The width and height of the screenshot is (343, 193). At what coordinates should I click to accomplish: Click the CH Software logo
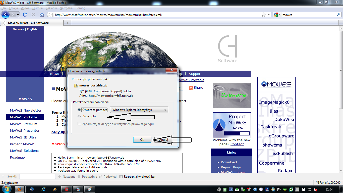click(x=227, y=49)
